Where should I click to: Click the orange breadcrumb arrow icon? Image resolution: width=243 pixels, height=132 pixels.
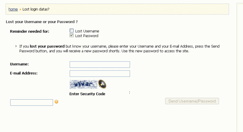click(x=20, y=9)
